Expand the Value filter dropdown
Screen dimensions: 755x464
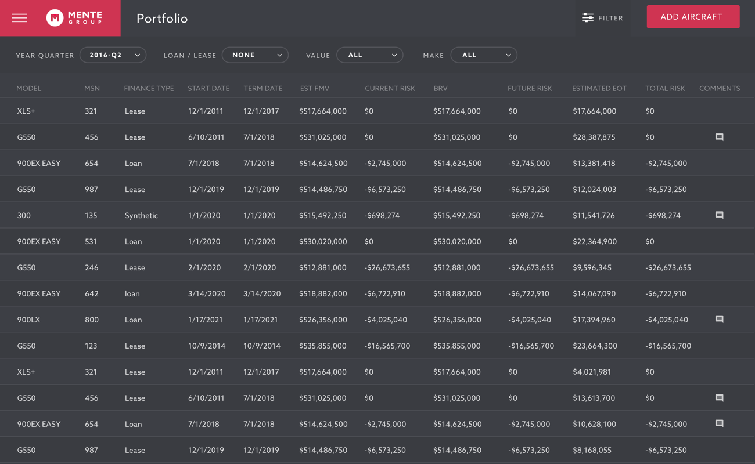(370, 55)
